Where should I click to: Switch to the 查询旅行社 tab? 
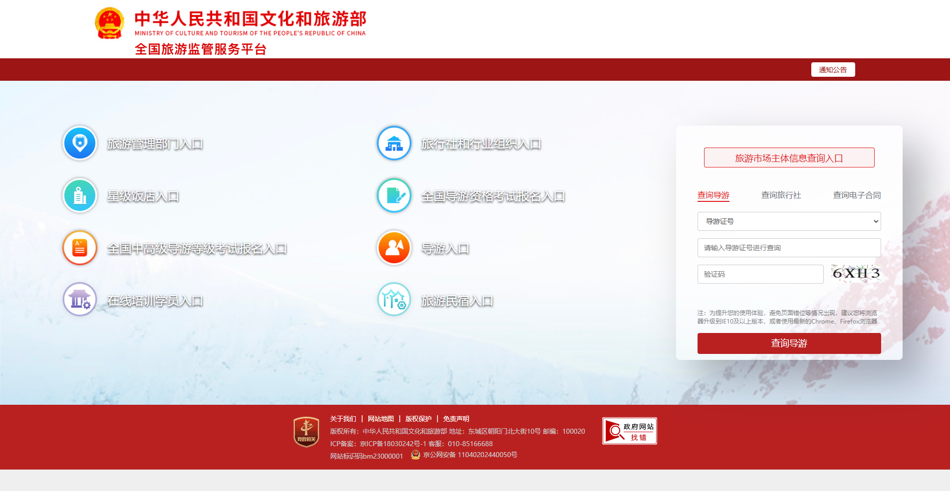pyautogui.click(x=780, y=195)
